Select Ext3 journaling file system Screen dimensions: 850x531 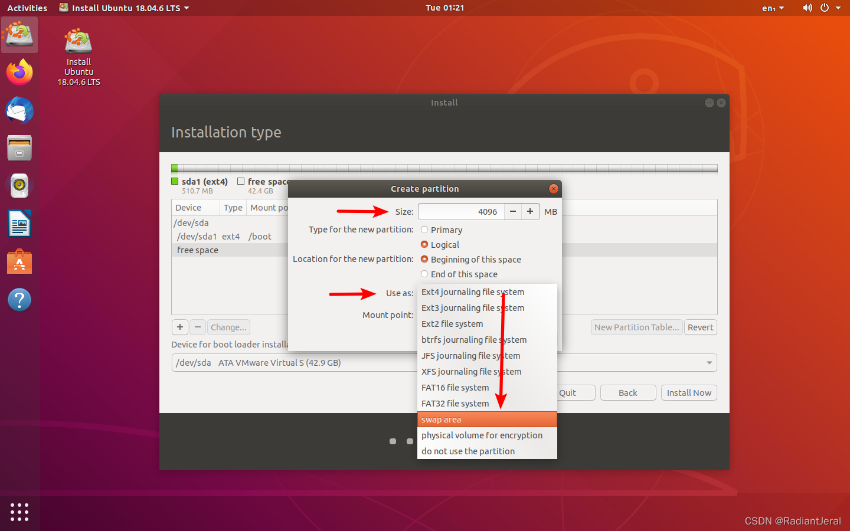(487, 308)
